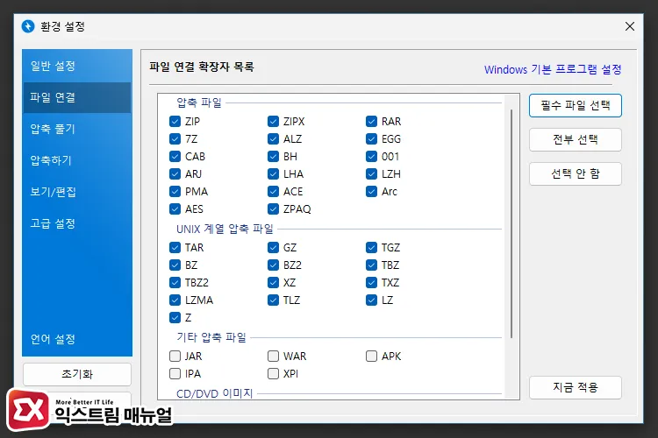Image resolution: width=658 pixels, height=438 pixels.
Task: Enable the JAR extension checkbox
Action: (175, 357)
